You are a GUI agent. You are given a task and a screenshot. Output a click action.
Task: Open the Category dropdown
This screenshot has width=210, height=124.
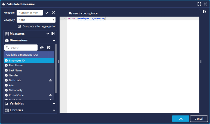click(x=53, y=20)
